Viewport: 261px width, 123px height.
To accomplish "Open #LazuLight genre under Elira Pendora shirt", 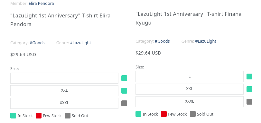I will tap(80, 43).
